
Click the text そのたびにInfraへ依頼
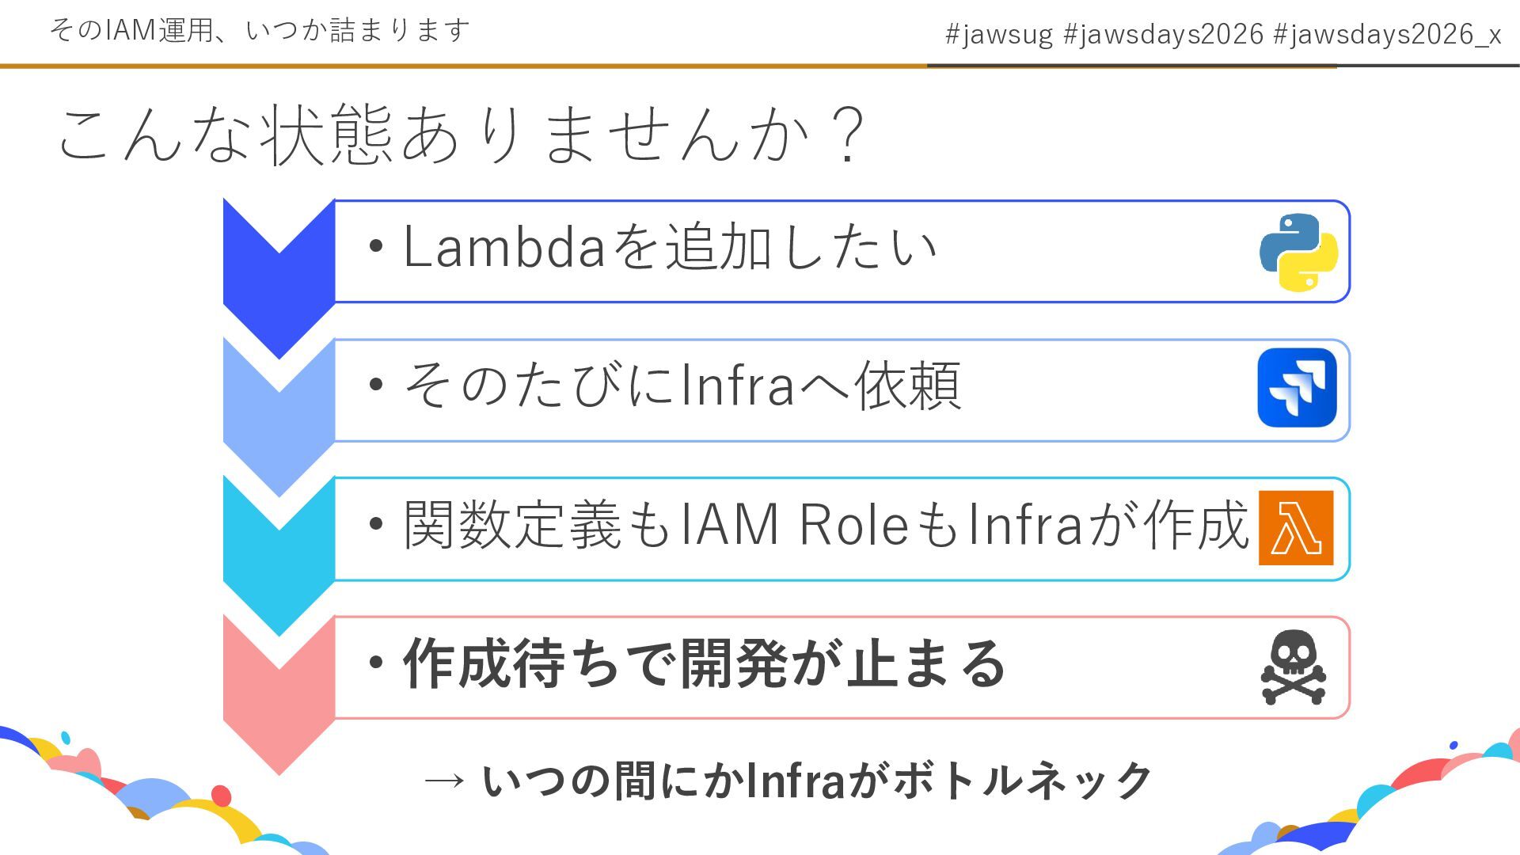click(x=682, y=386)
